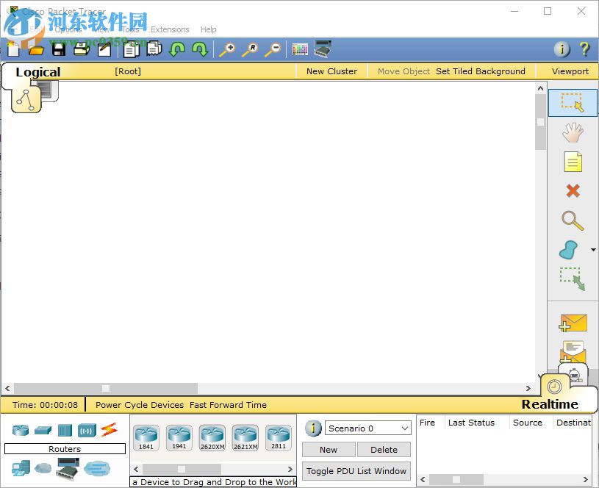Viewport: 599px width, 488px height.
Task: Select the Connections lightning category
Action: [111, 428]
